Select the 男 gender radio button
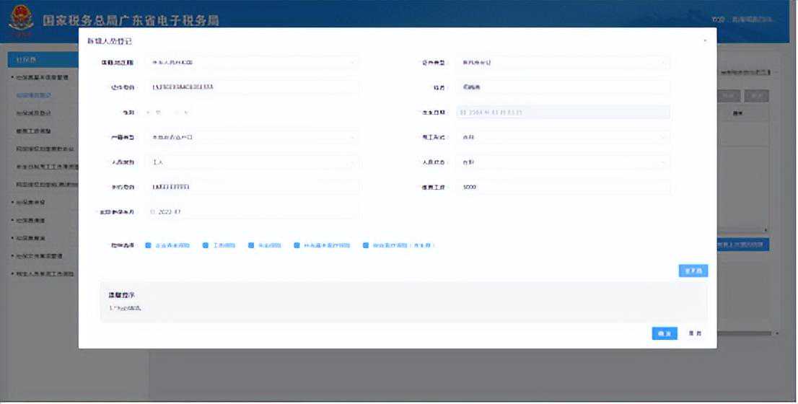 pyautogui.click(x=149, y=113)
